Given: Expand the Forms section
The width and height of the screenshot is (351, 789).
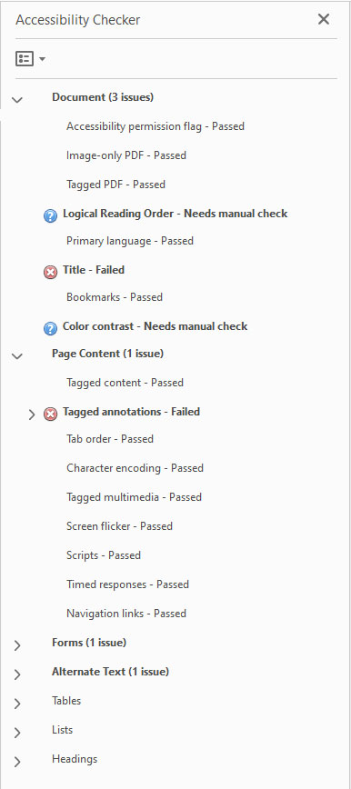Looking at the screenshot, I should (17, 645).
